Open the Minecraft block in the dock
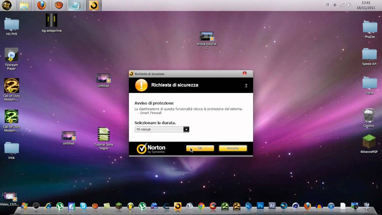 point(119,206)
